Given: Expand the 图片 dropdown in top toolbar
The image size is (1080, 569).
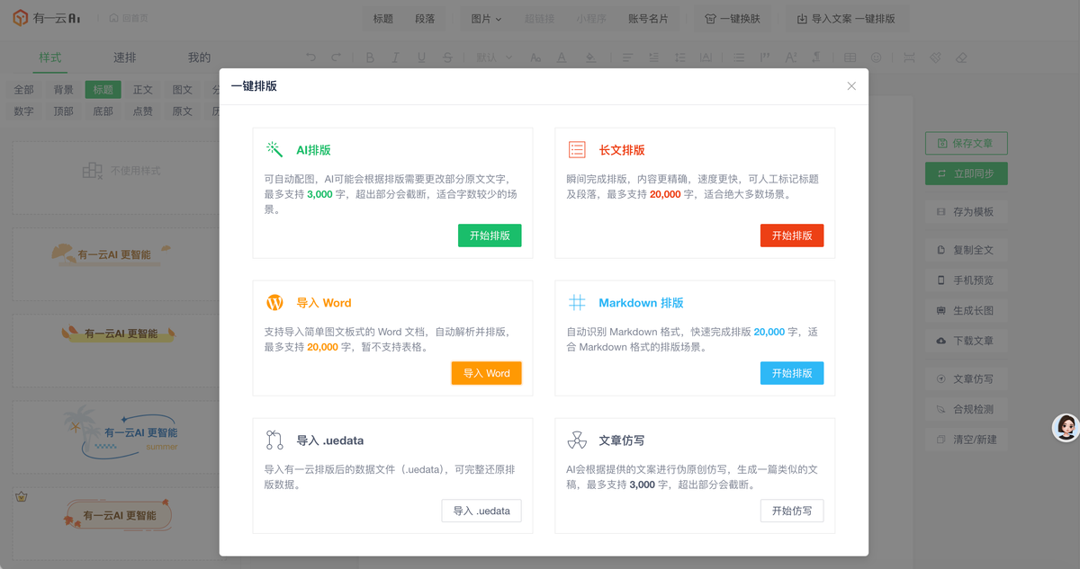Looking at the screenshot, I should coord(486,18).
